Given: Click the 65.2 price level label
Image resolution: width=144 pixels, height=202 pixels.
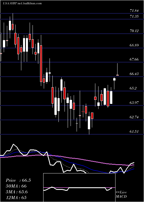Looking at the screenshot, I should coord(133,88).
